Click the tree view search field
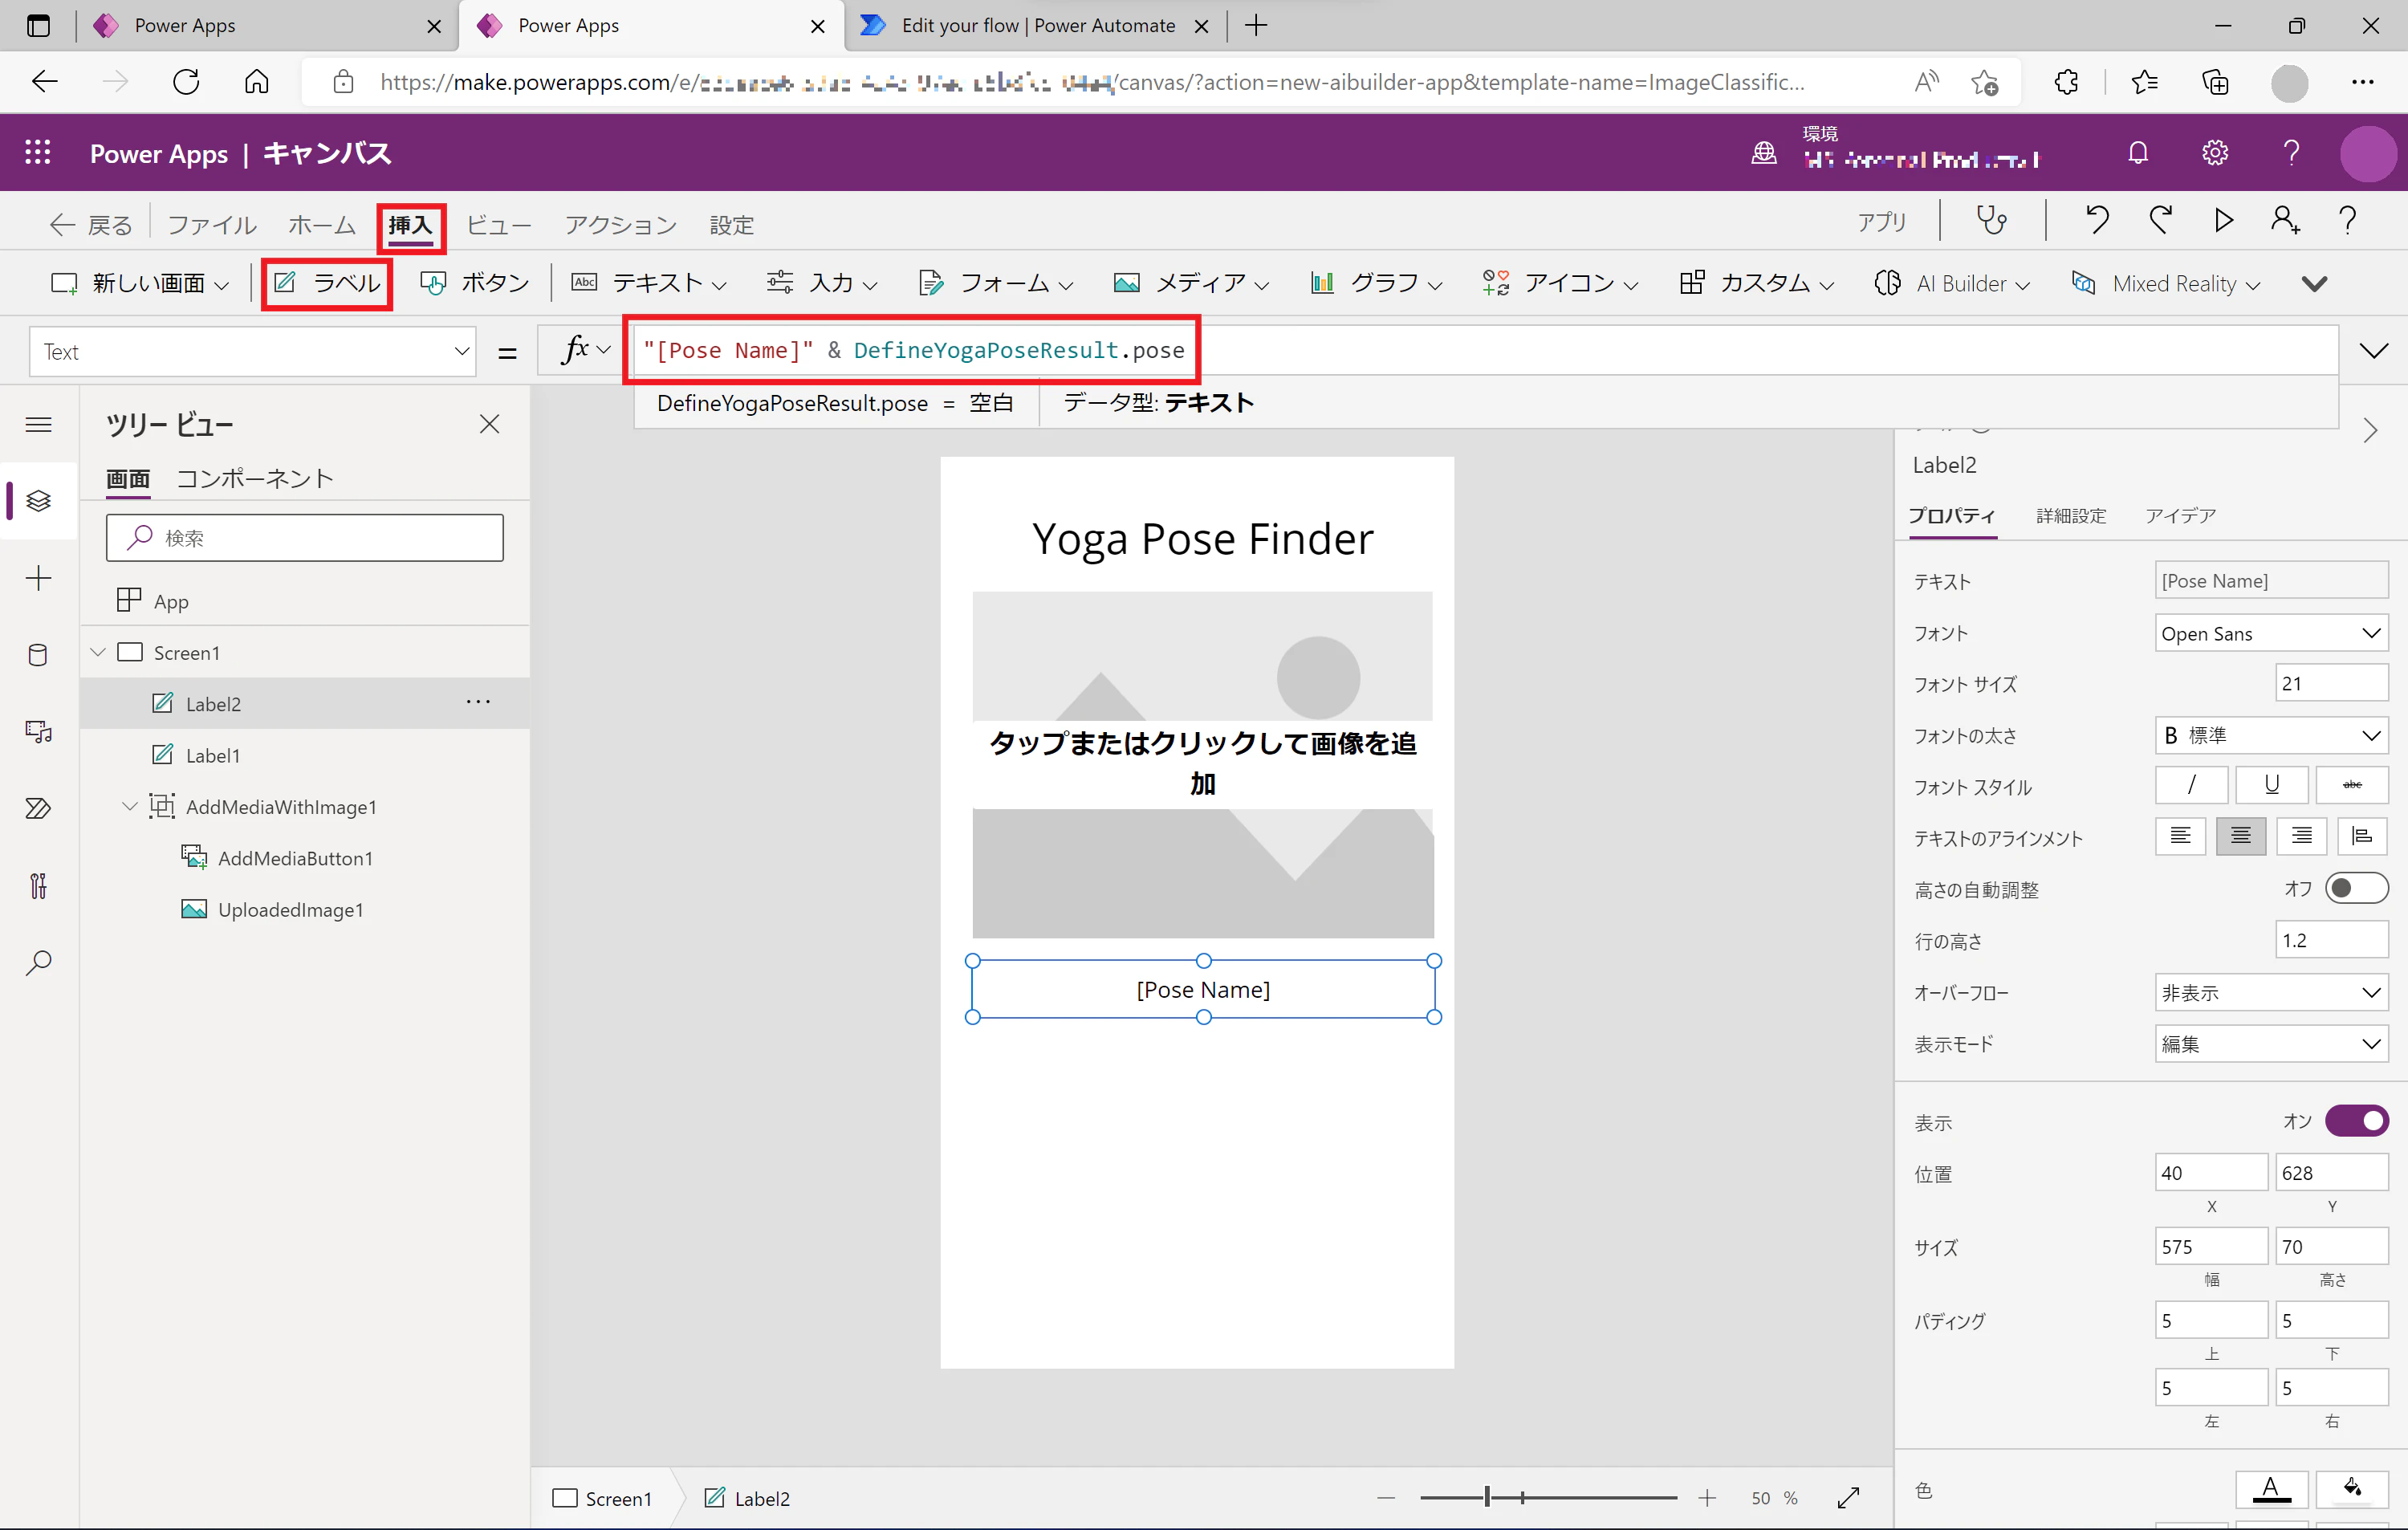This screenshot has width=2408, height=1530. click(x=304, y=538)
